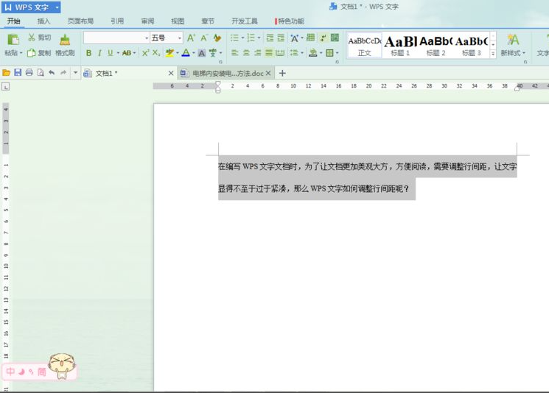Click the Paste (粘贴) icon
Image resolution: width=549 pixels, height=393 pixels.
[13, 39]
